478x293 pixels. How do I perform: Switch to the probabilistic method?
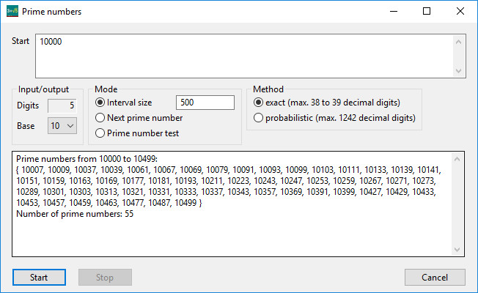pyautogui.click(x=258, y=118)
